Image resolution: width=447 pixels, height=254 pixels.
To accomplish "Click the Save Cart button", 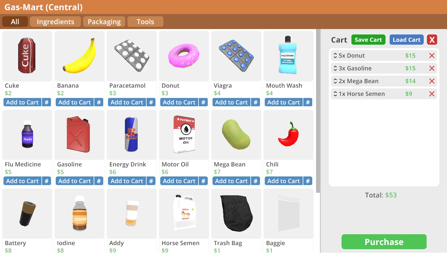I will click(x=368, y=40).
